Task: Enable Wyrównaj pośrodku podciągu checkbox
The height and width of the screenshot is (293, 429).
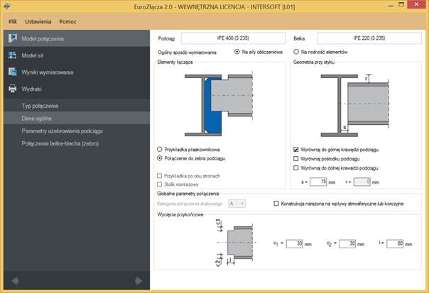Action: click(x=295, y=158)
